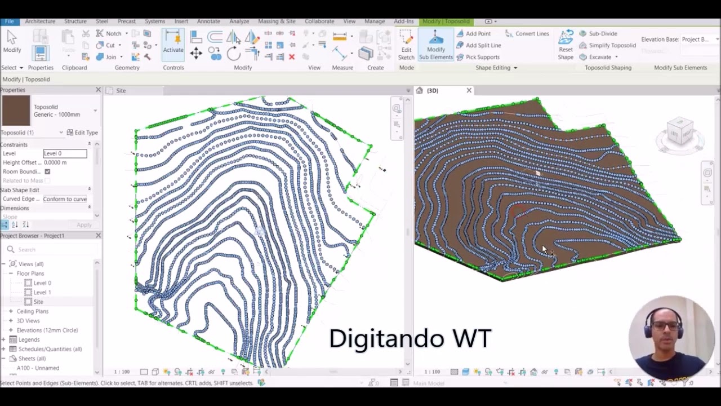Image resolution: width=721 pixels, height=406 pixels.
Task: Toggle the Room Bounding checkbox
Action: [x=47, y=171]
